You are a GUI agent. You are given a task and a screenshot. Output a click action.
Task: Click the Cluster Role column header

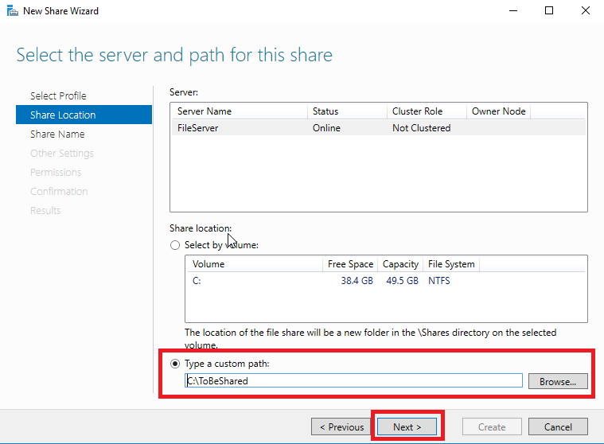427,111
